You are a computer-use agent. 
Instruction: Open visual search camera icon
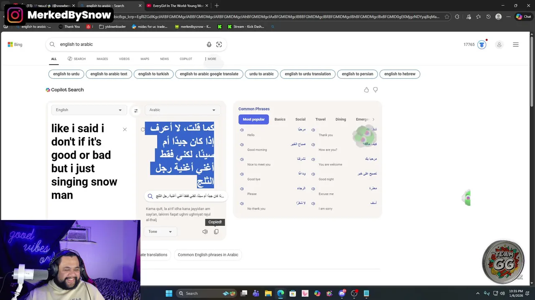219,45
